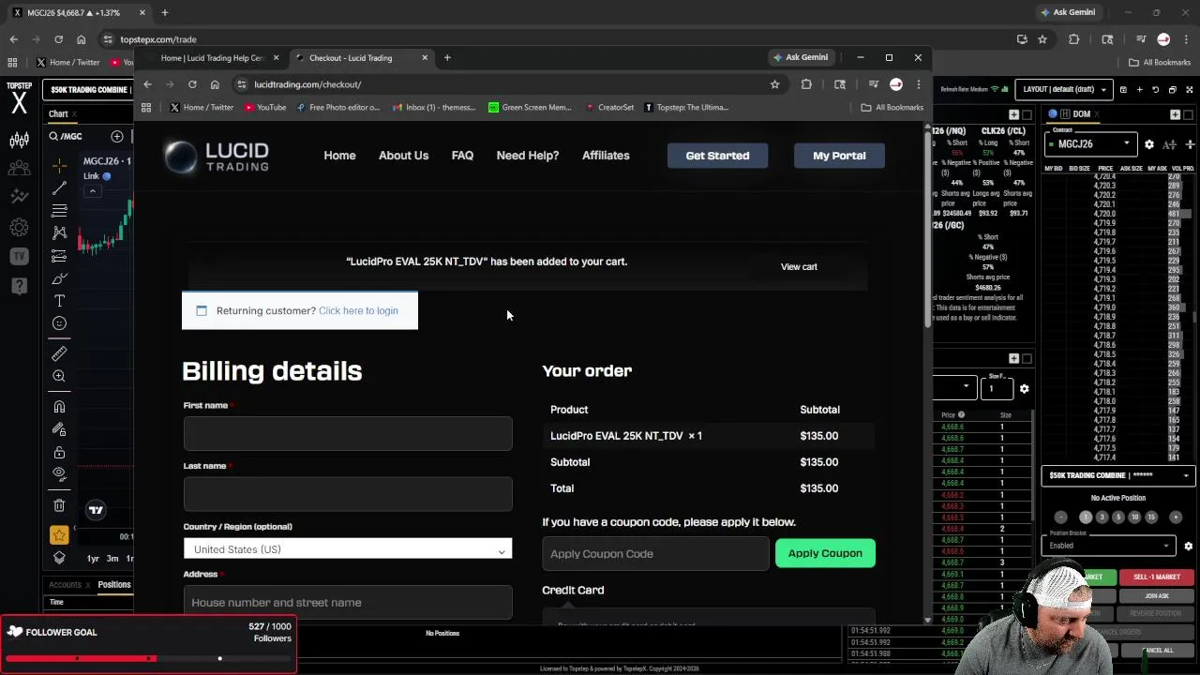
Task: Click the yellow star favorites icon
Action: click(59, 535)
